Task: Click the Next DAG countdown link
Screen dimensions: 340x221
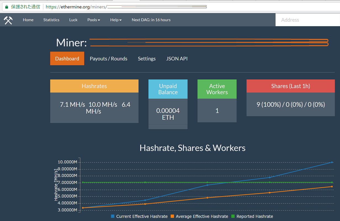Action: click(x=151, y=20)
